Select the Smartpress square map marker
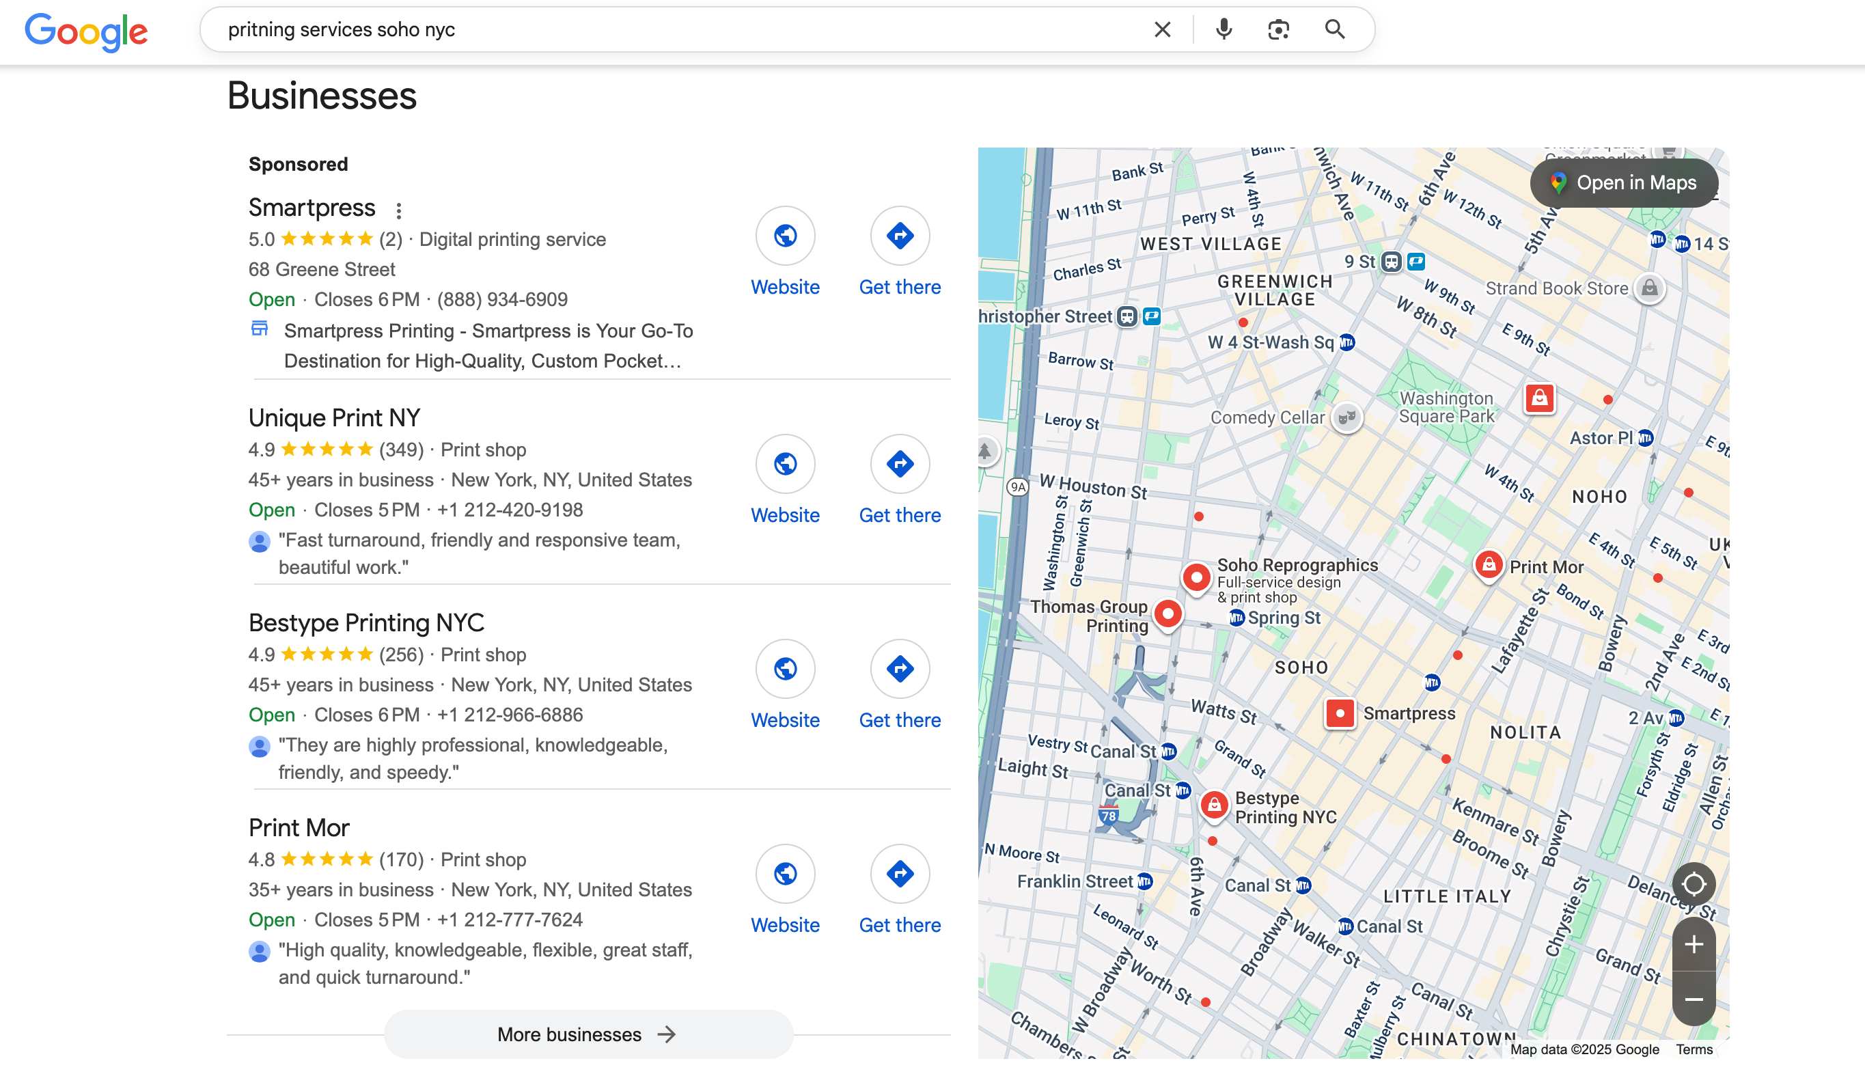This screenshot has width=1865, height=1089. [1340, 714]
